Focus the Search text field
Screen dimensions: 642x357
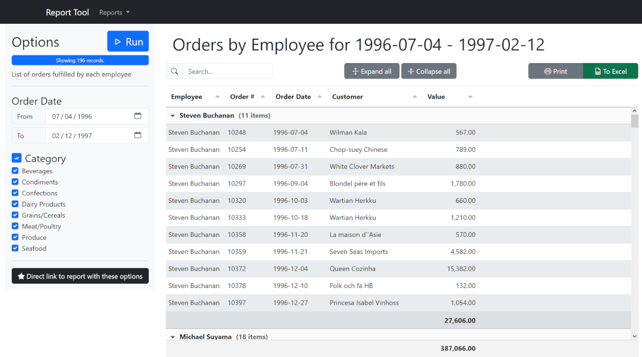tap(227, 71)
